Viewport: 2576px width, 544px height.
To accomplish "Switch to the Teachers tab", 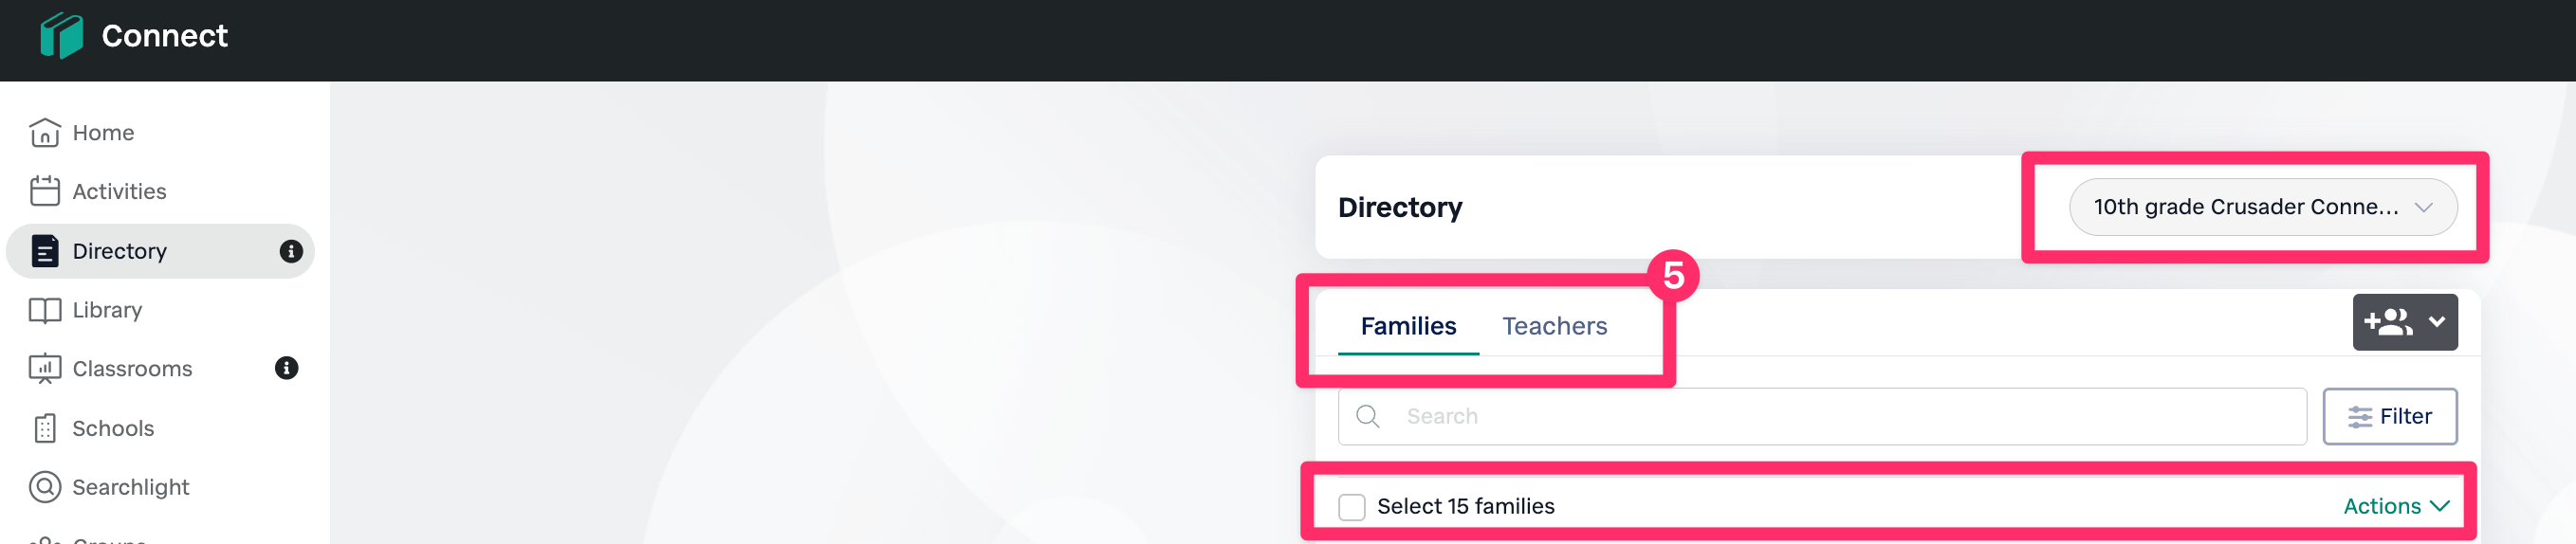I will [1554, 326].
